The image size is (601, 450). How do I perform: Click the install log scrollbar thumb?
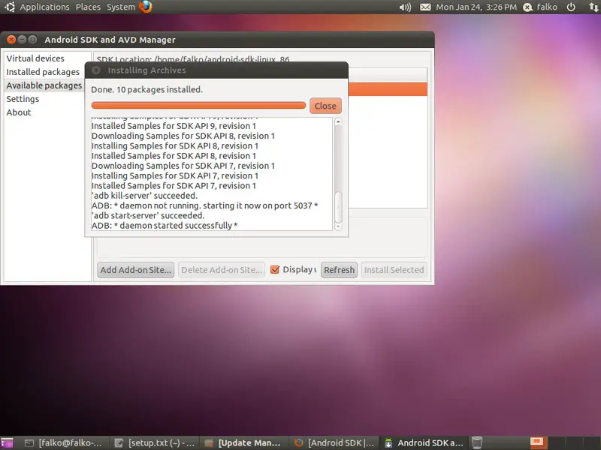point(338,207)
